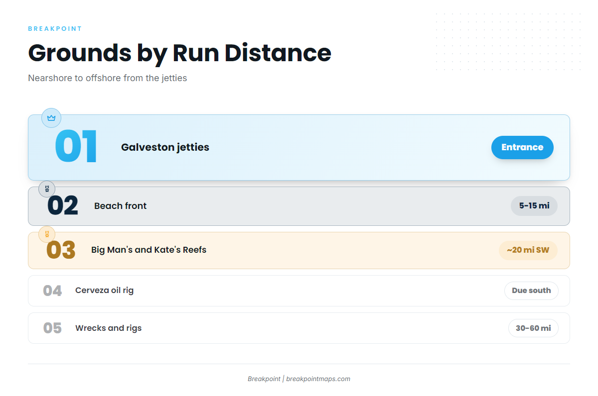Click the large 01 rank number
This screenshot has height=396, width=598.
click(x=76, y=147)
